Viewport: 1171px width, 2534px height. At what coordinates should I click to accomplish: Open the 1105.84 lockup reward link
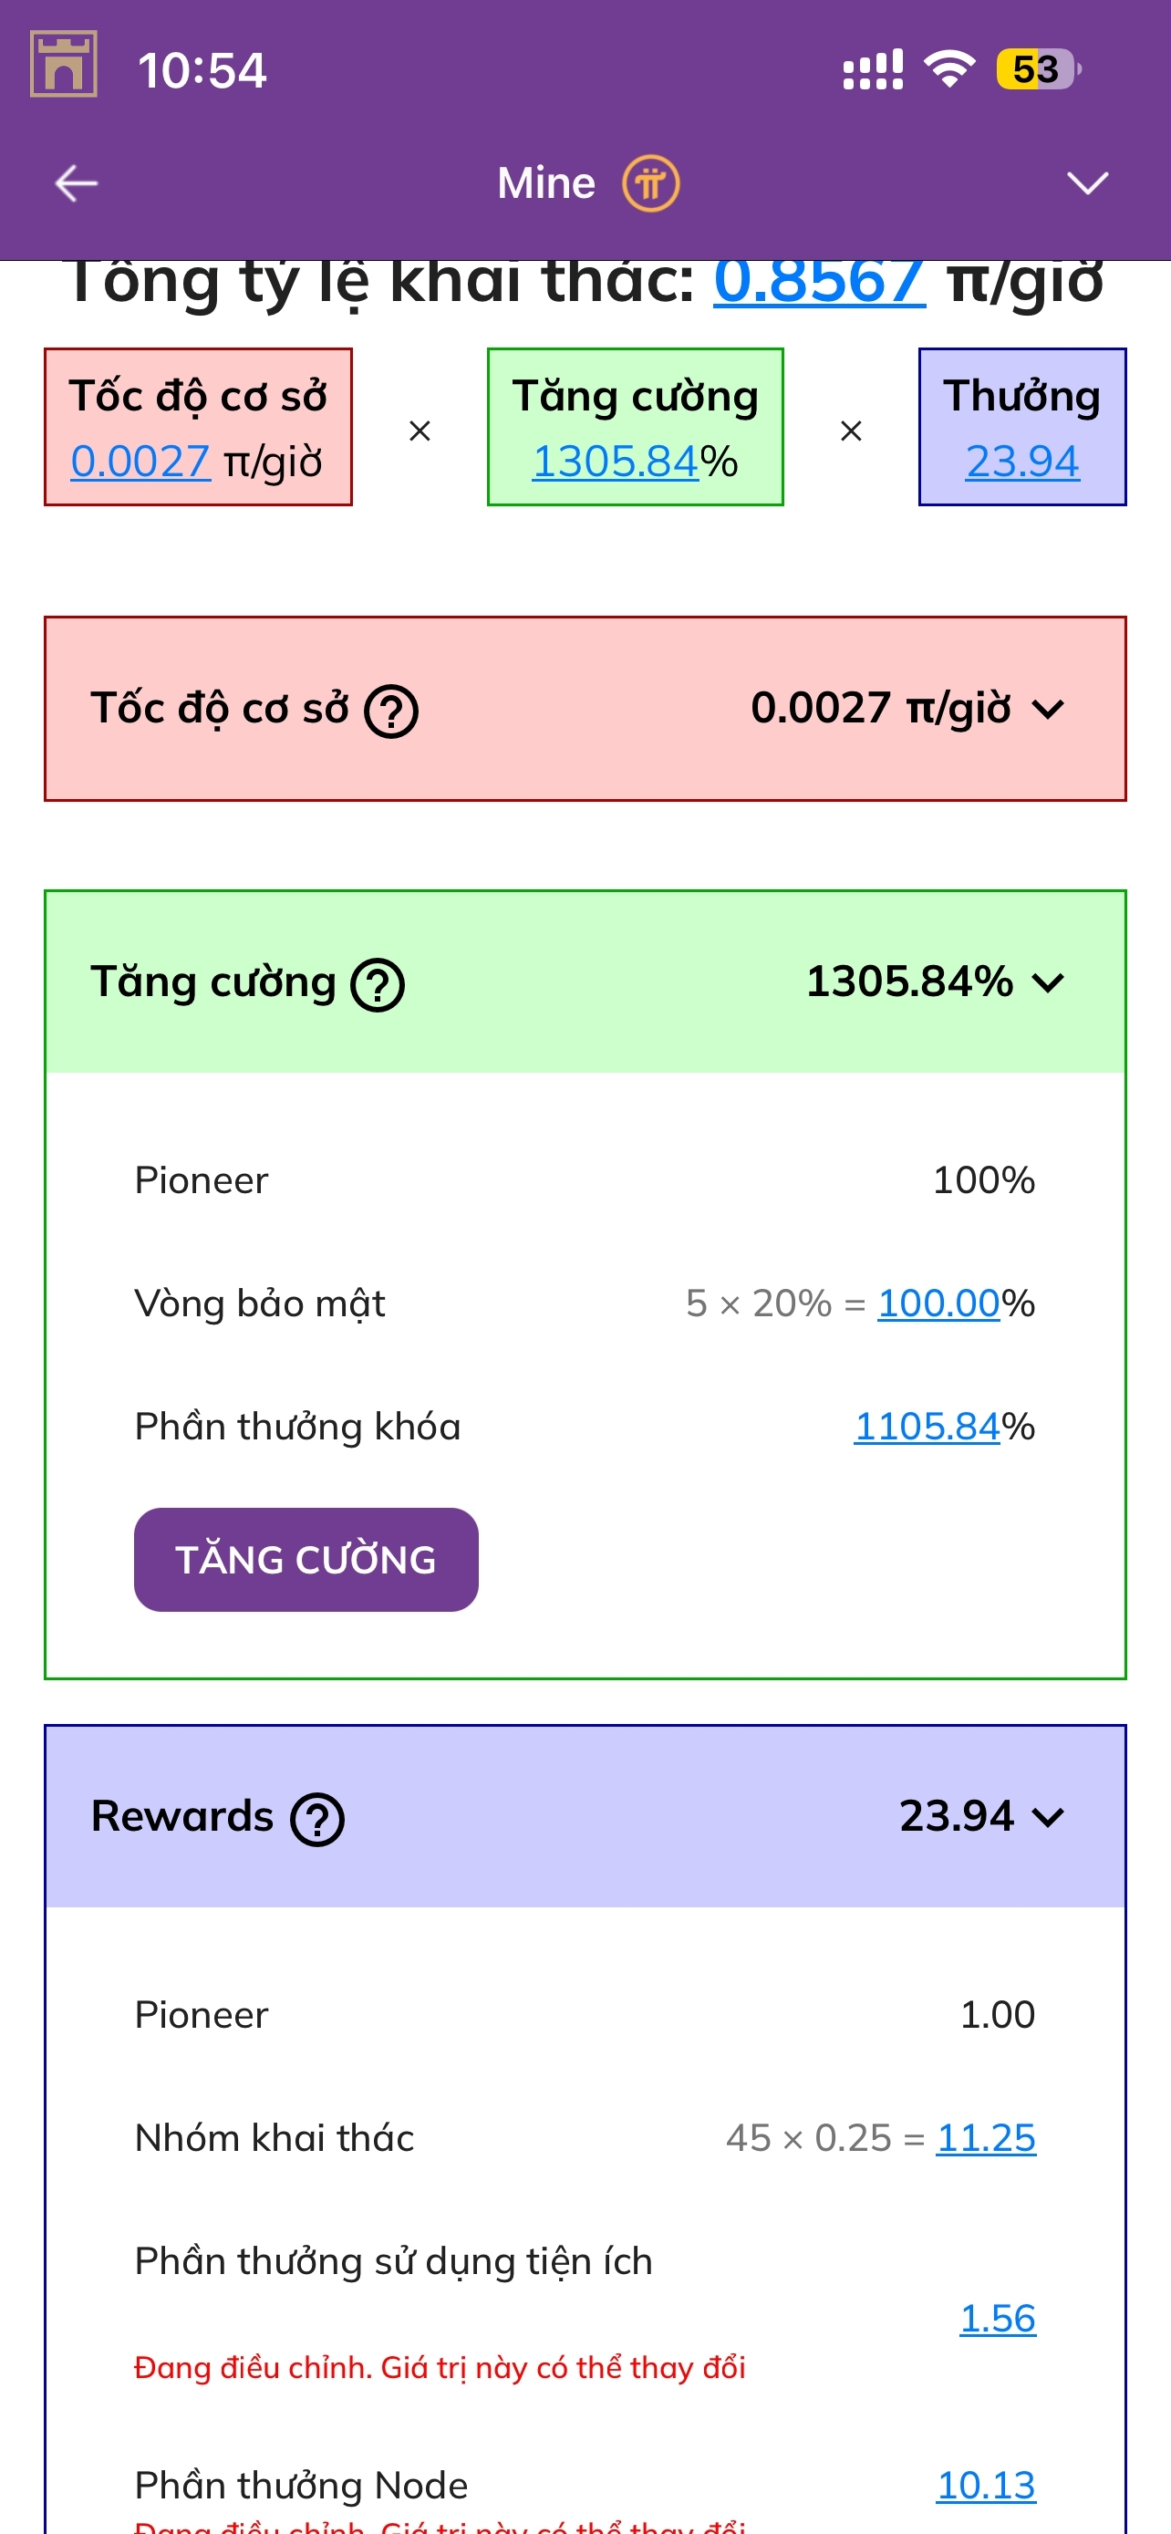pyautogui.click(x=927, y=1427)
